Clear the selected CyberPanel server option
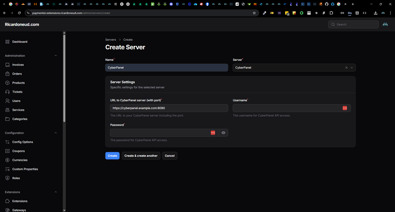The image size is (395, 212). click(347, 67)
